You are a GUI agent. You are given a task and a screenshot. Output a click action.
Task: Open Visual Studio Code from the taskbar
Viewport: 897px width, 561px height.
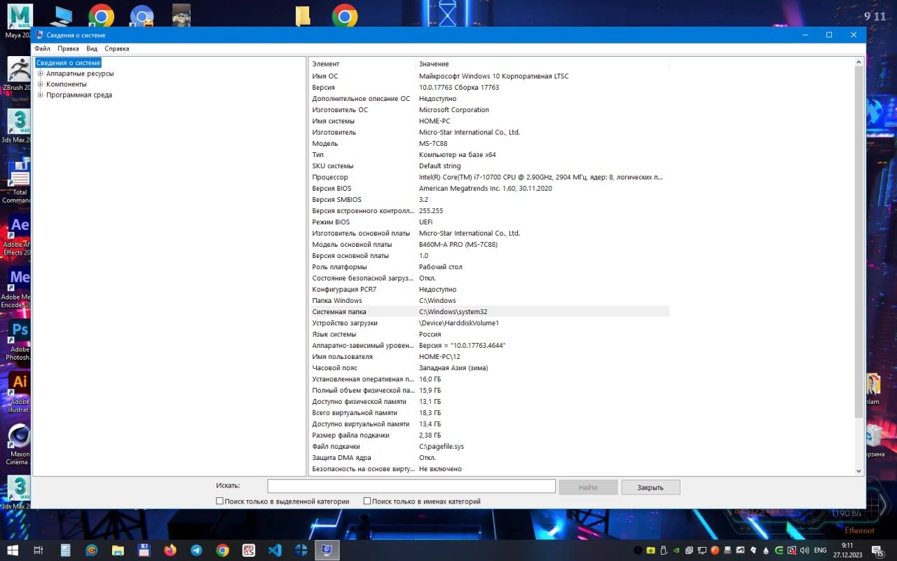point(275,550)
